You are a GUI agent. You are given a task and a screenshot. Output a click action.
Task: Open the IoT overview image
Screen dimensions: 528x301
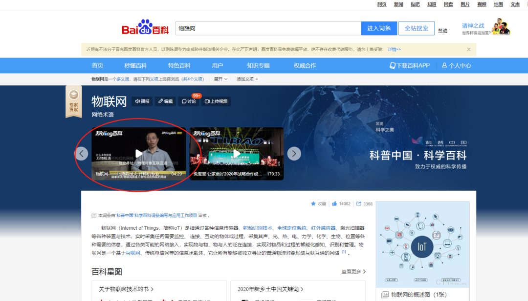422,244
